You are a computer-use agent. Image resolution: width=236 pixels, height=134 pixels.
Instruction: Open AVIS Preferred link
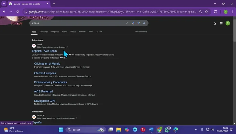click(x=43, y=91)
